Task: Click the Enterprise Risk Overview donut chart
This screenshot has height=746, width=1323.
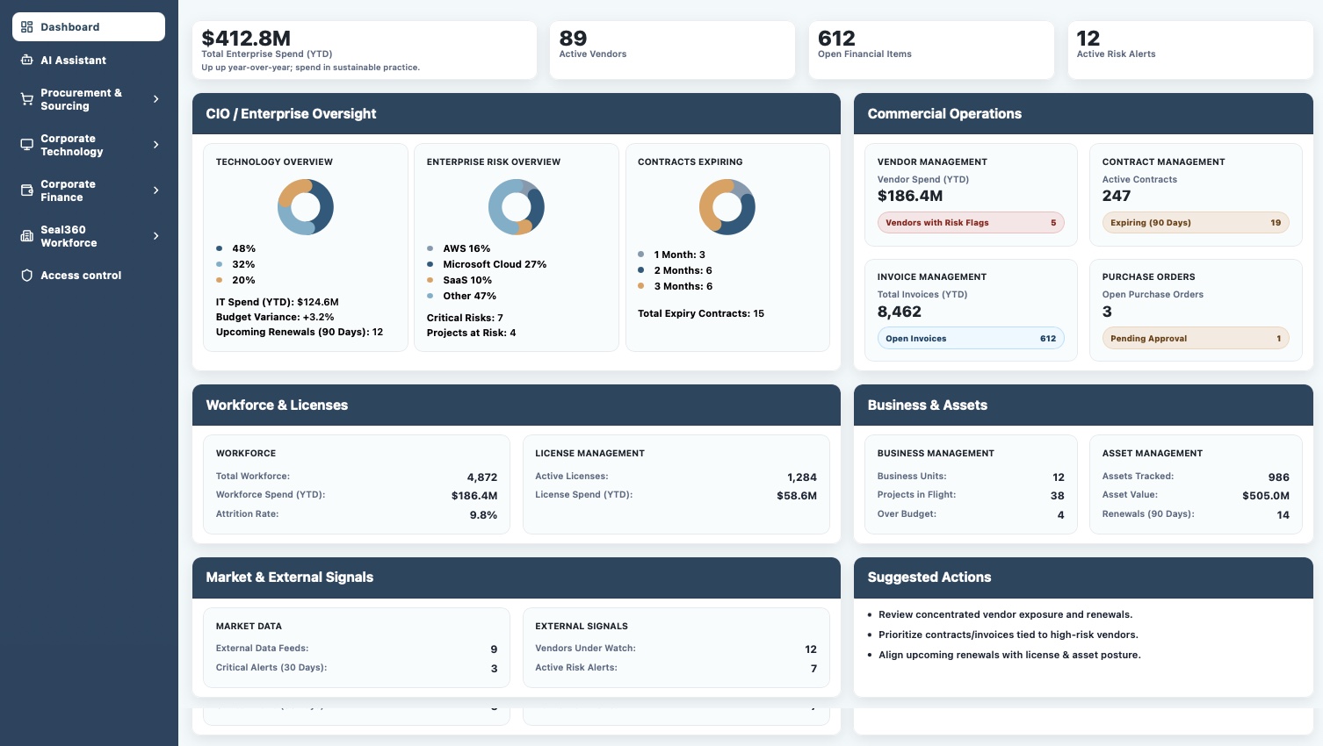Action: tap(517, 207)
